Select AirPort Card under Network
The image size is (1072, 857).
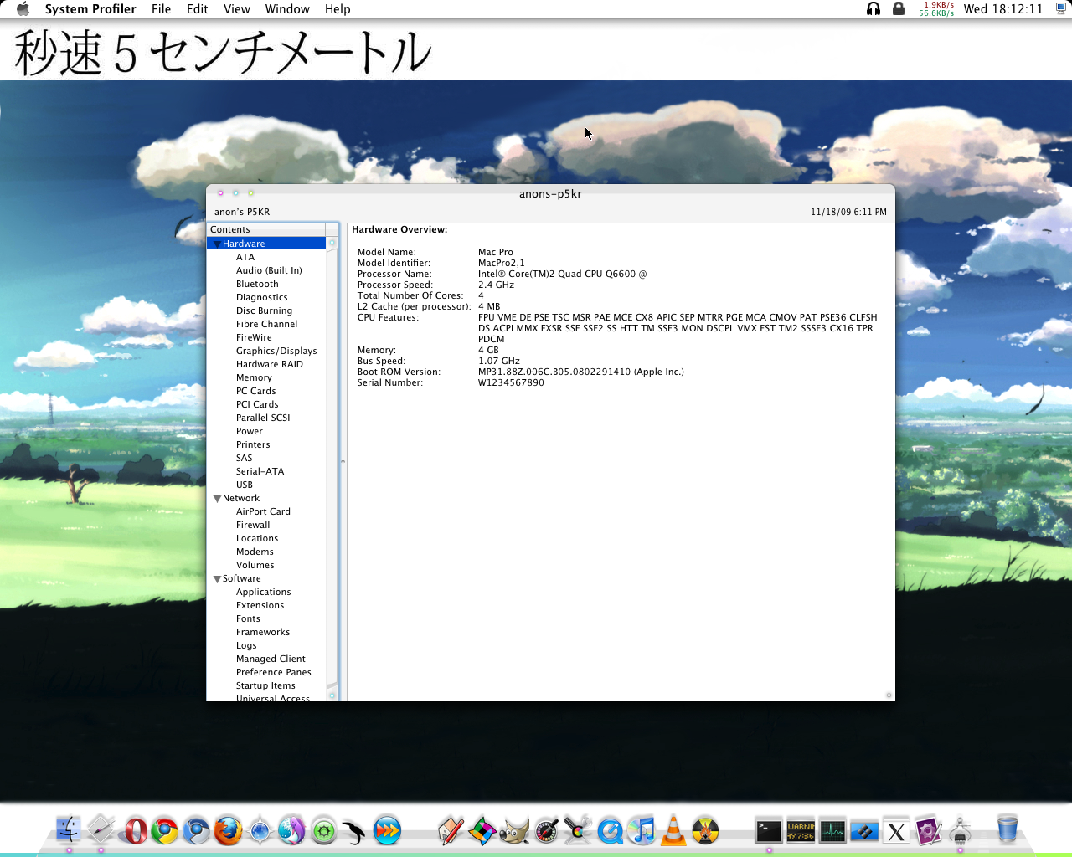[x=263, y=511]
